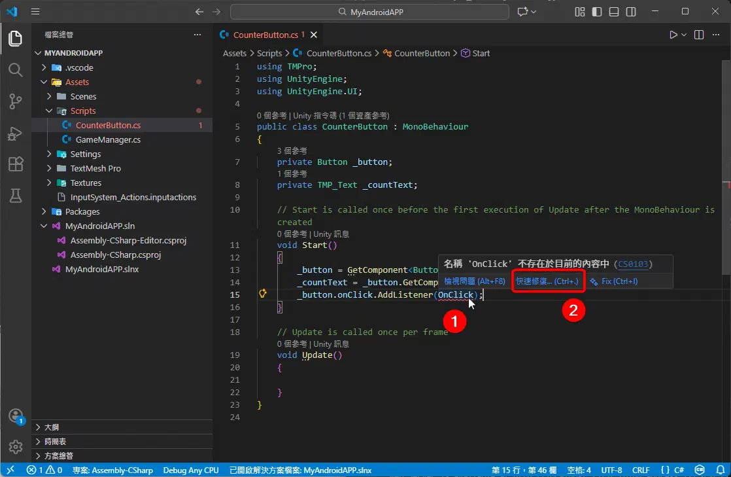The width and height of the screenshot is (731, 477).
Task: Toggle the Panel visibility
Action: [x=613, y=12]
